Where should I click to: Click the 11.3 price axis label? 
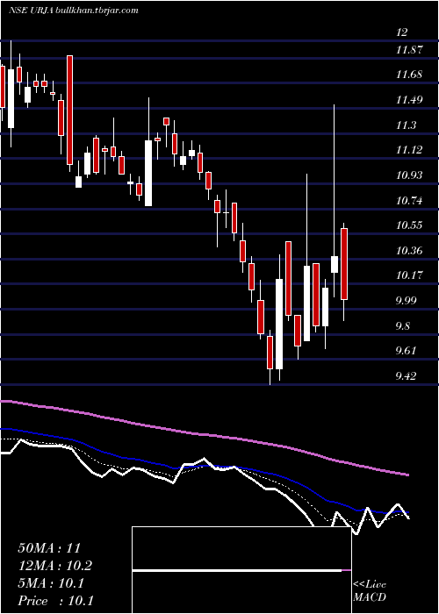pos(406,125)
